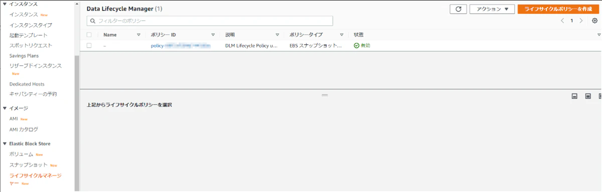Open キャパシティーの予約 in sidebar
Viewport: 602px width, 192px height.
click(33, 94)
